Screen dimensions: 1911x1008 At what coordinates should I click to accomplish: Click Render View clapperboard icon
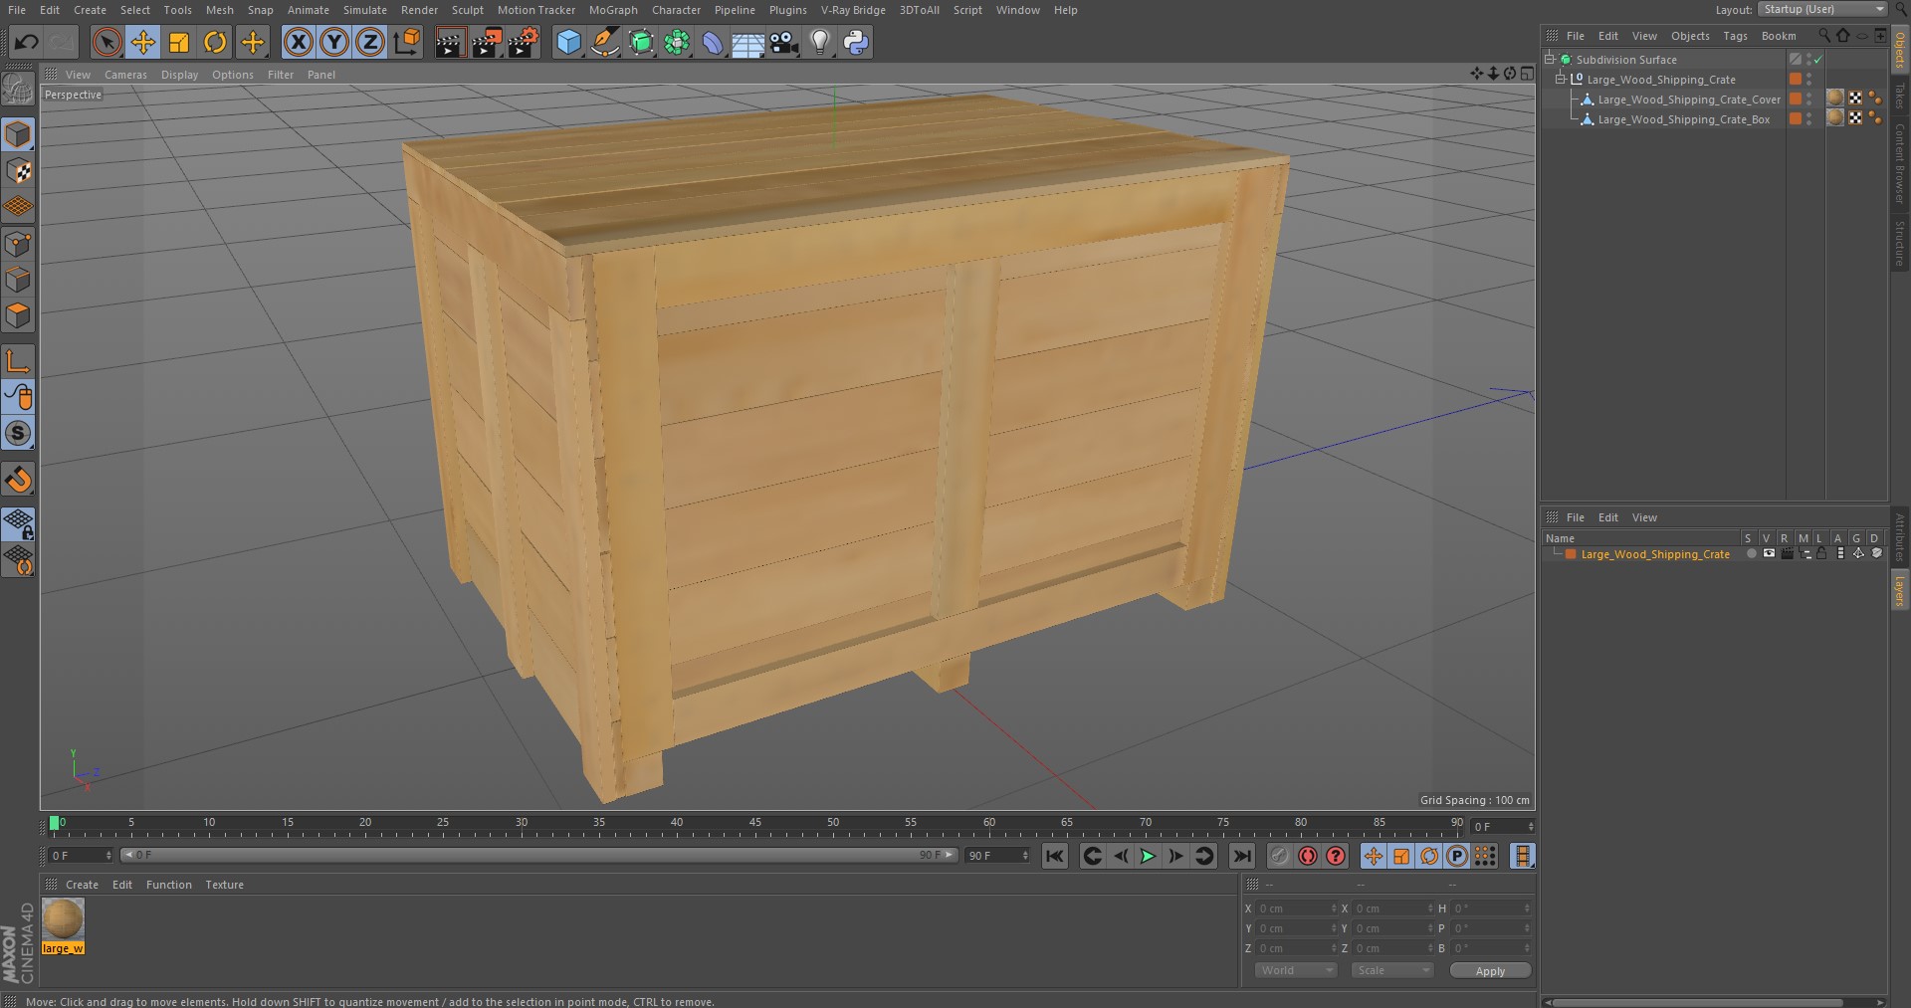tap(450, 42)
